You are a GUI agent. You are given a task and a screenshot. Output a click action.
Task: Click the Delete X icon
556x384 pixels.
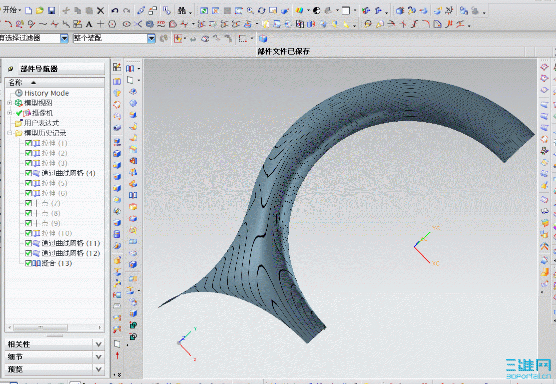[101, 11]
